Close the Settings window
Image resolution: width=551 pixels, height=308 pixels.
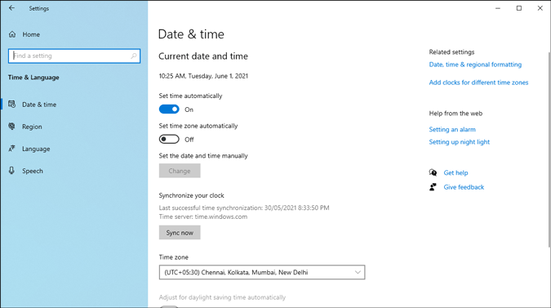click(540, 8)
